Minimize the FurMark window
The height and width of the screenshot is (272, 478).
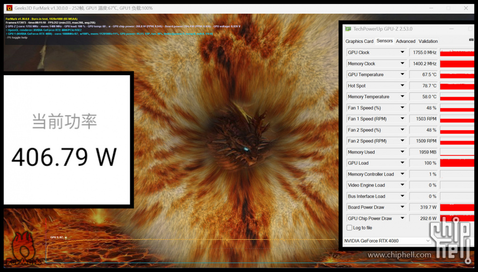point(431,8)
